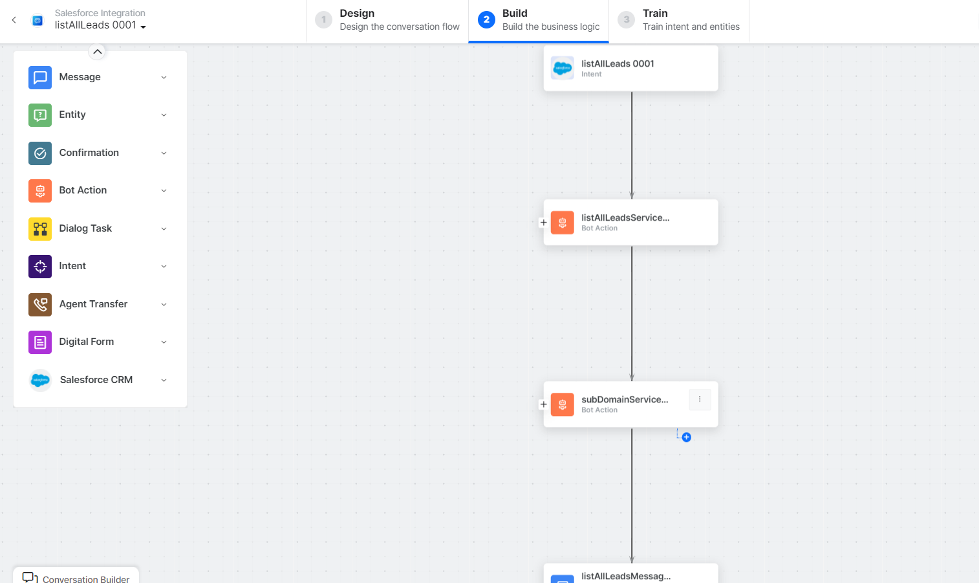
Task: Click the Message node icon in sidebar
Action: 40,78
